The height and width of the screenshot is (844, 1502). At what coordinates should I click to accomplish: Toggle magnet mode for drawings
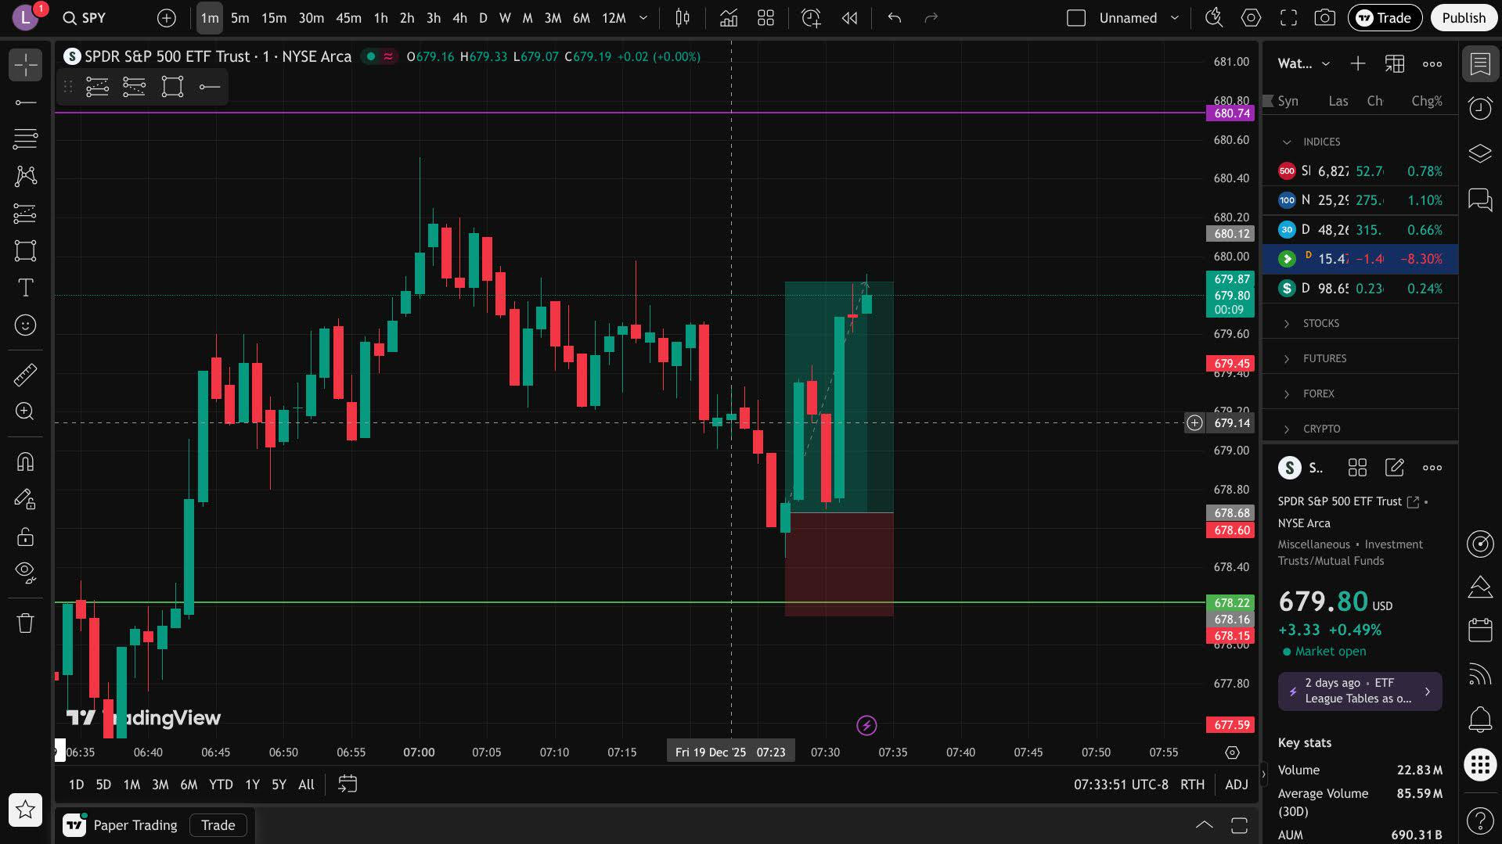(26, 462)
